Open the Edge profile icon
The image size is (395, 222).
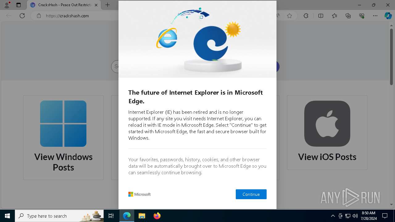[6, 5]
